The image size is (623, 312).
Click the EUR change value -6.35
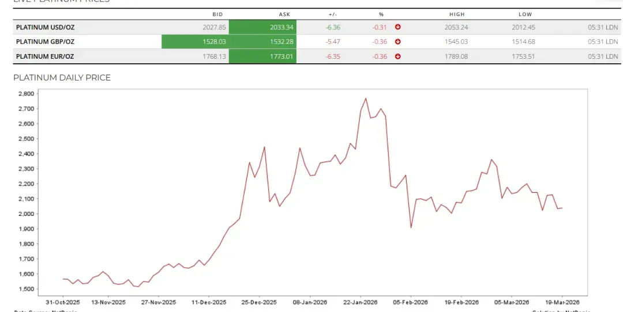pos(333,56)
